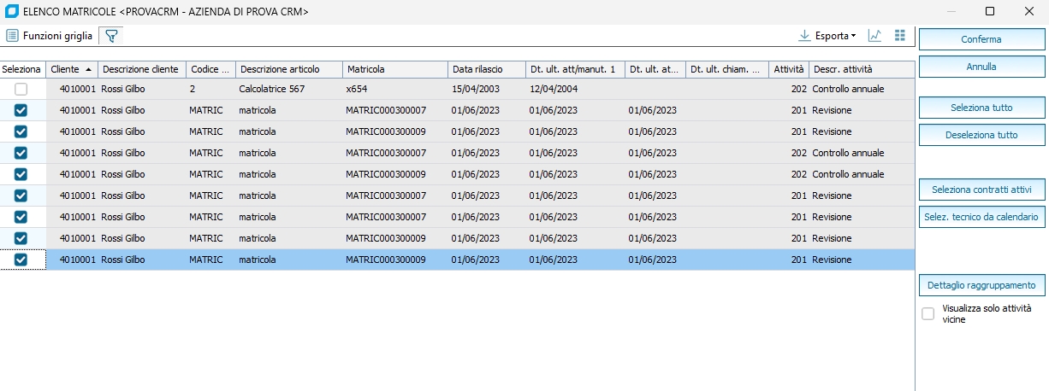Click the chart view icon
The height and width of the screenshot is (391, 1049).
(874, 36)
